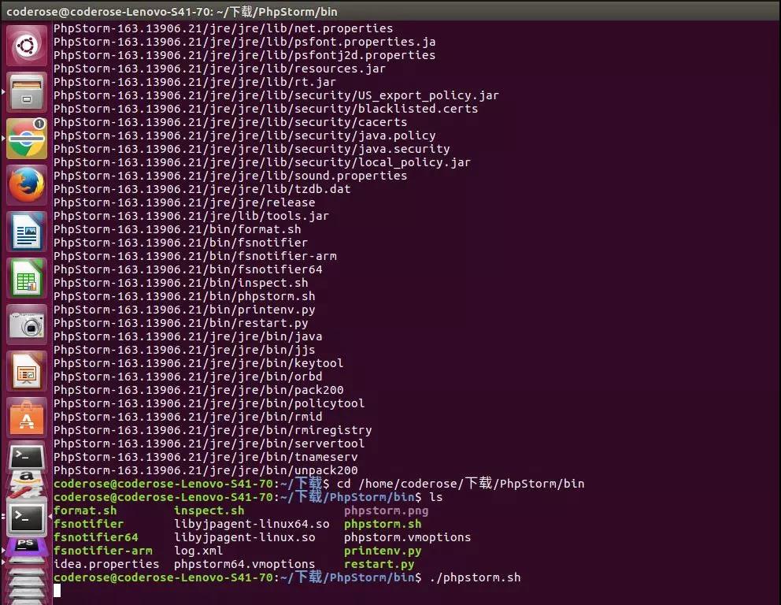Click the 'bin/fsnotifier-arm' output line
781x605 pixels.
click(x=194, y=256)
